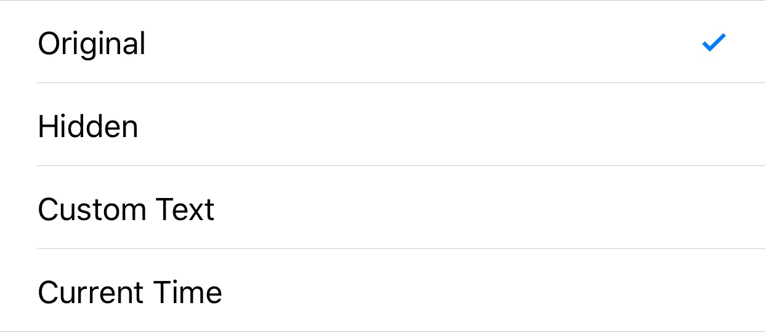Select the Original option
The width and height of the screenshot is (765, 332).
click(382, 42)
